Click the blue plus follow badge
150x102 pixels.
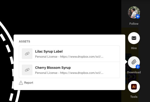click(138, 16)
